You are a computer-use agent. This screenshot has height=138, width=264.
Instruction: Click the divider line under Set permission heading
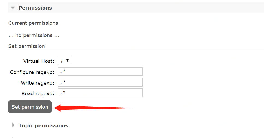tap(136, 50)
